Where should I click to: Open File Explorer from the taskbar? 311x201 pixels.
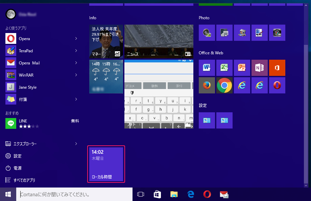pos(174,194)
